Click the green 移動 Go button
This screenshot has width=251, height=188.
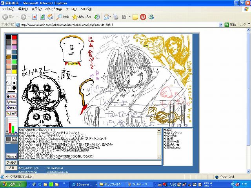click(x=230, y=25)
